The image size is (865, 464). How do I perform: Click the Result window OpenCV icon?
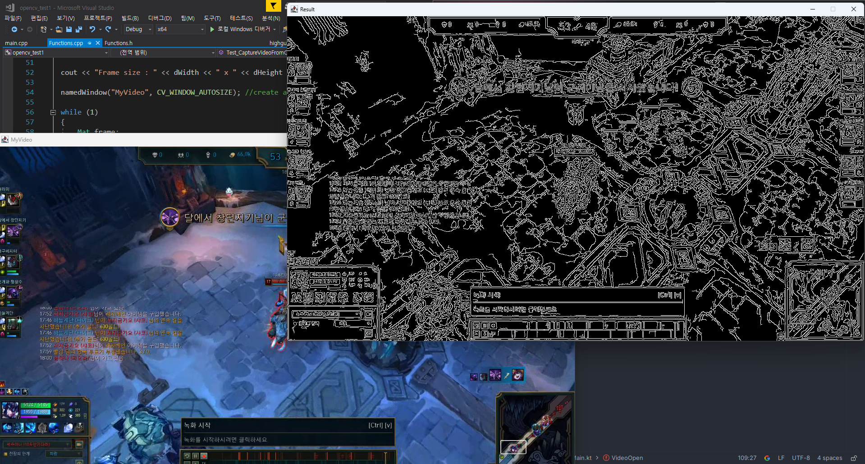294,9
